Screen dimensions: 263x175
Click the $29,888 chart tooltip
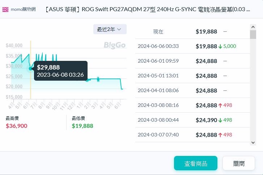pyautogui.click(x=60, y=71)
